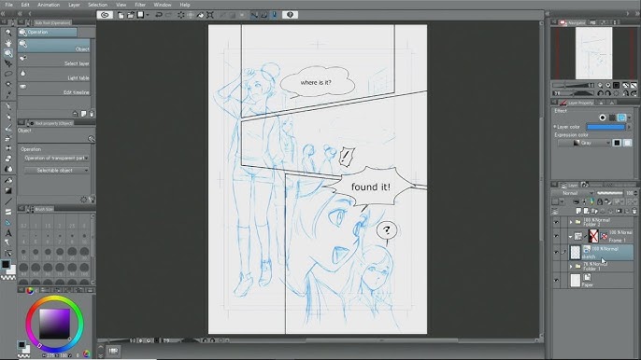
Task: Click the border effect circle icon
Action: [x=602, y=118]
